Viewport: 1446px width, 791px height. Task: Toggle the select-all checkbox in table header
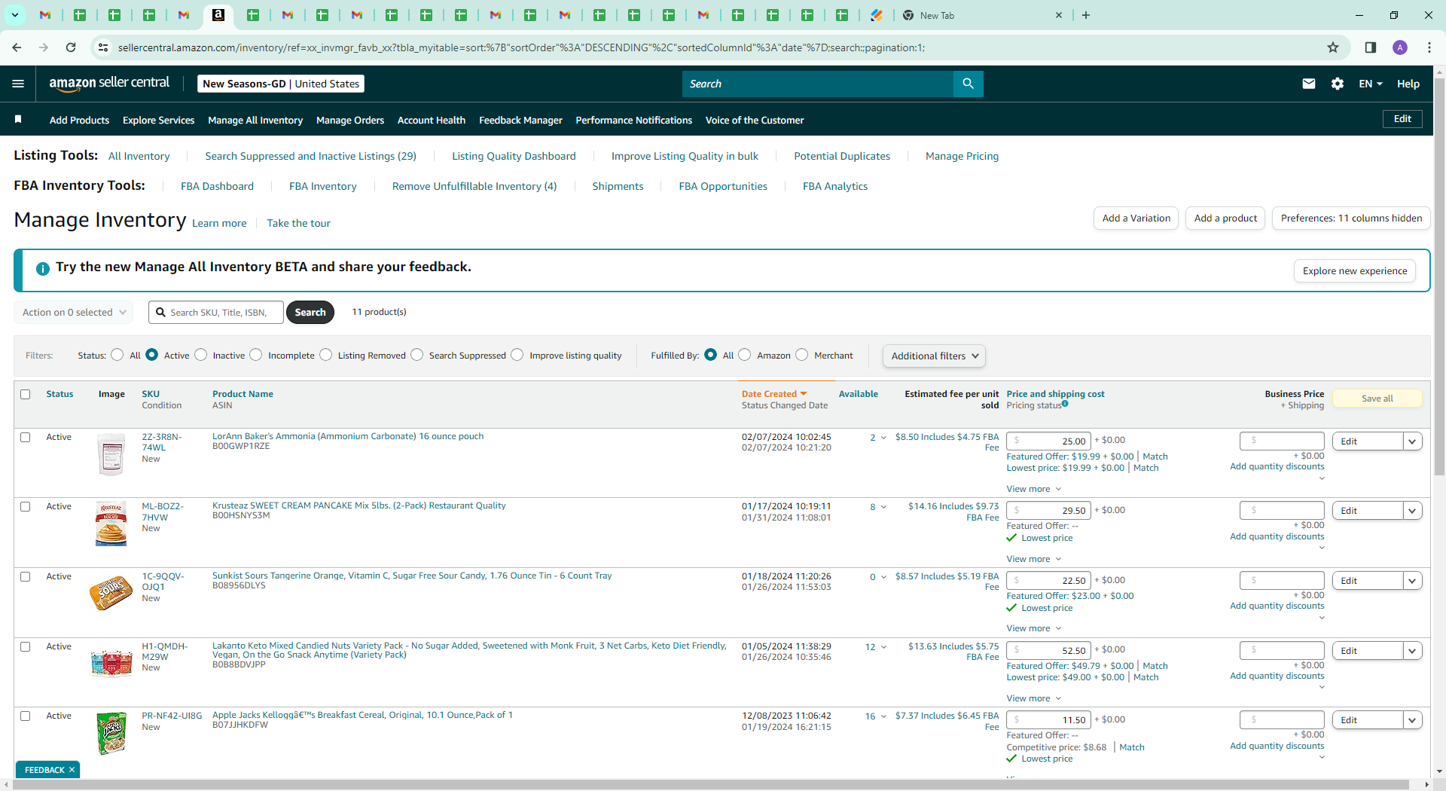pos(26,394)
